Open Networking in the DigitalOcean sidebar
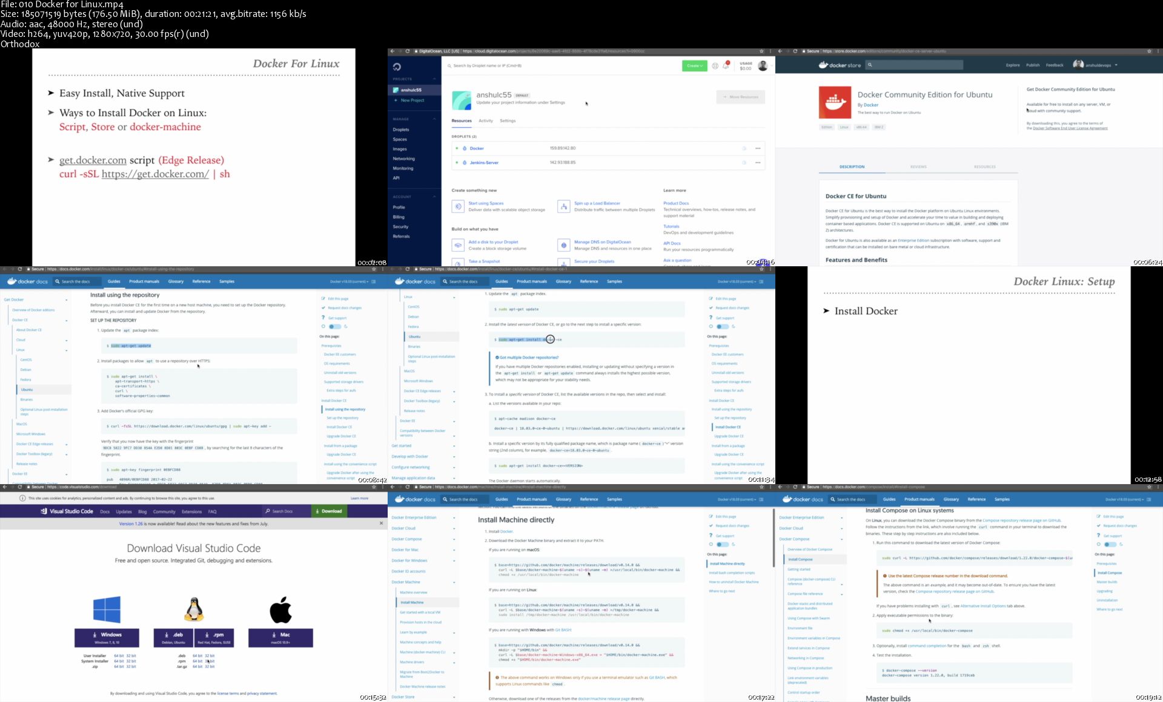 click(x=404, y=159)
